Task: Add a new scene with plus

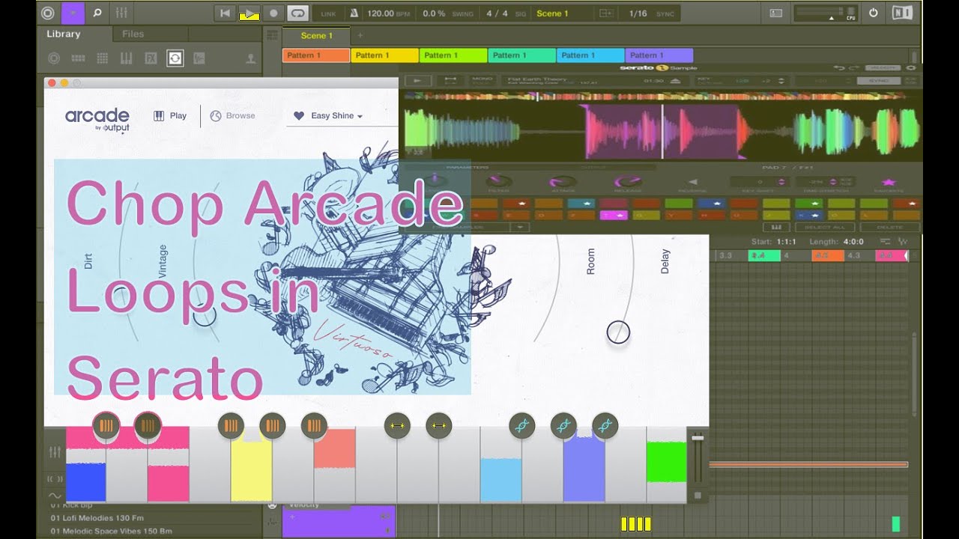Action: pyautogui.click(x=360, y=36)
